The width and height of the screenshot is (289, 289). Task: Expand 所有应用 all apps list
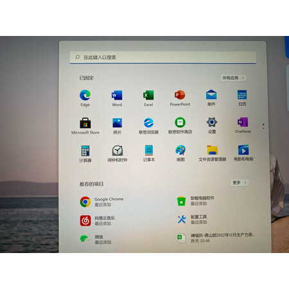pos(233,78)
